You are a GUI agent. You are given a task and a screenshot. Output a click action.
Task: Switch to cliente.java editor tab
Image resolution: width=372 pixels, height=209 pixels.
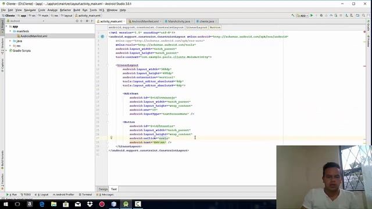coord(206,21)
